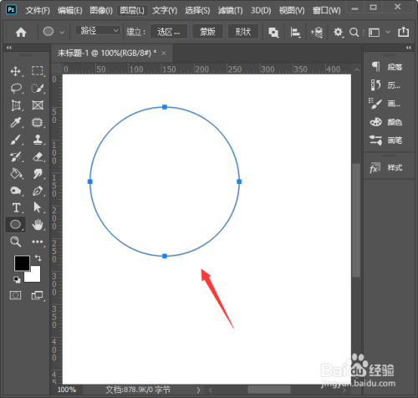Select the Eraser tool
This screenshot has width=418, height=398.
38,157
